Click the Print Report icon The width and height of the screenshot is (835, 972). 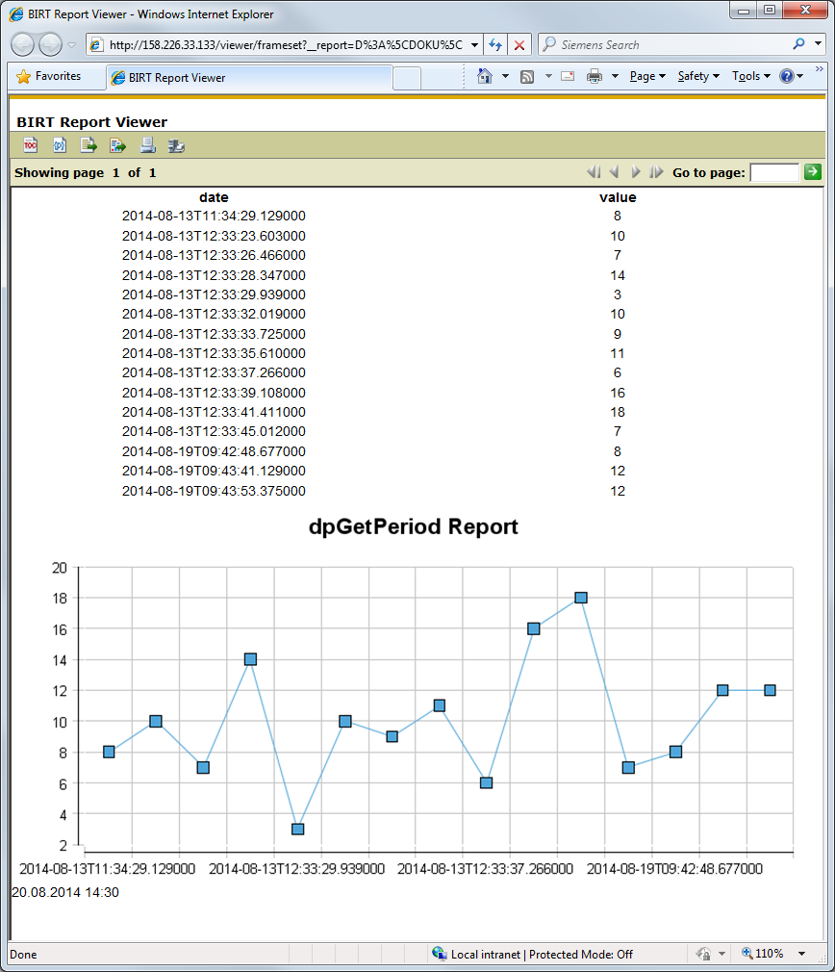tap(147, 145)
